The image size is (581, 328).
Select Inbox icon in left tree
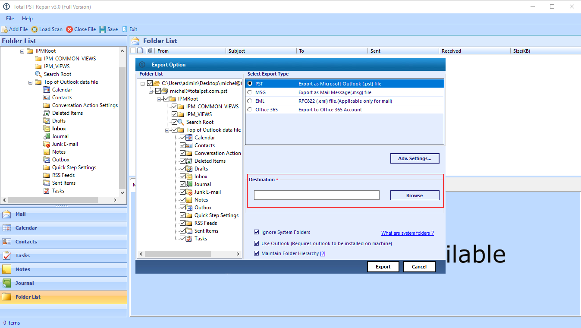47,129
